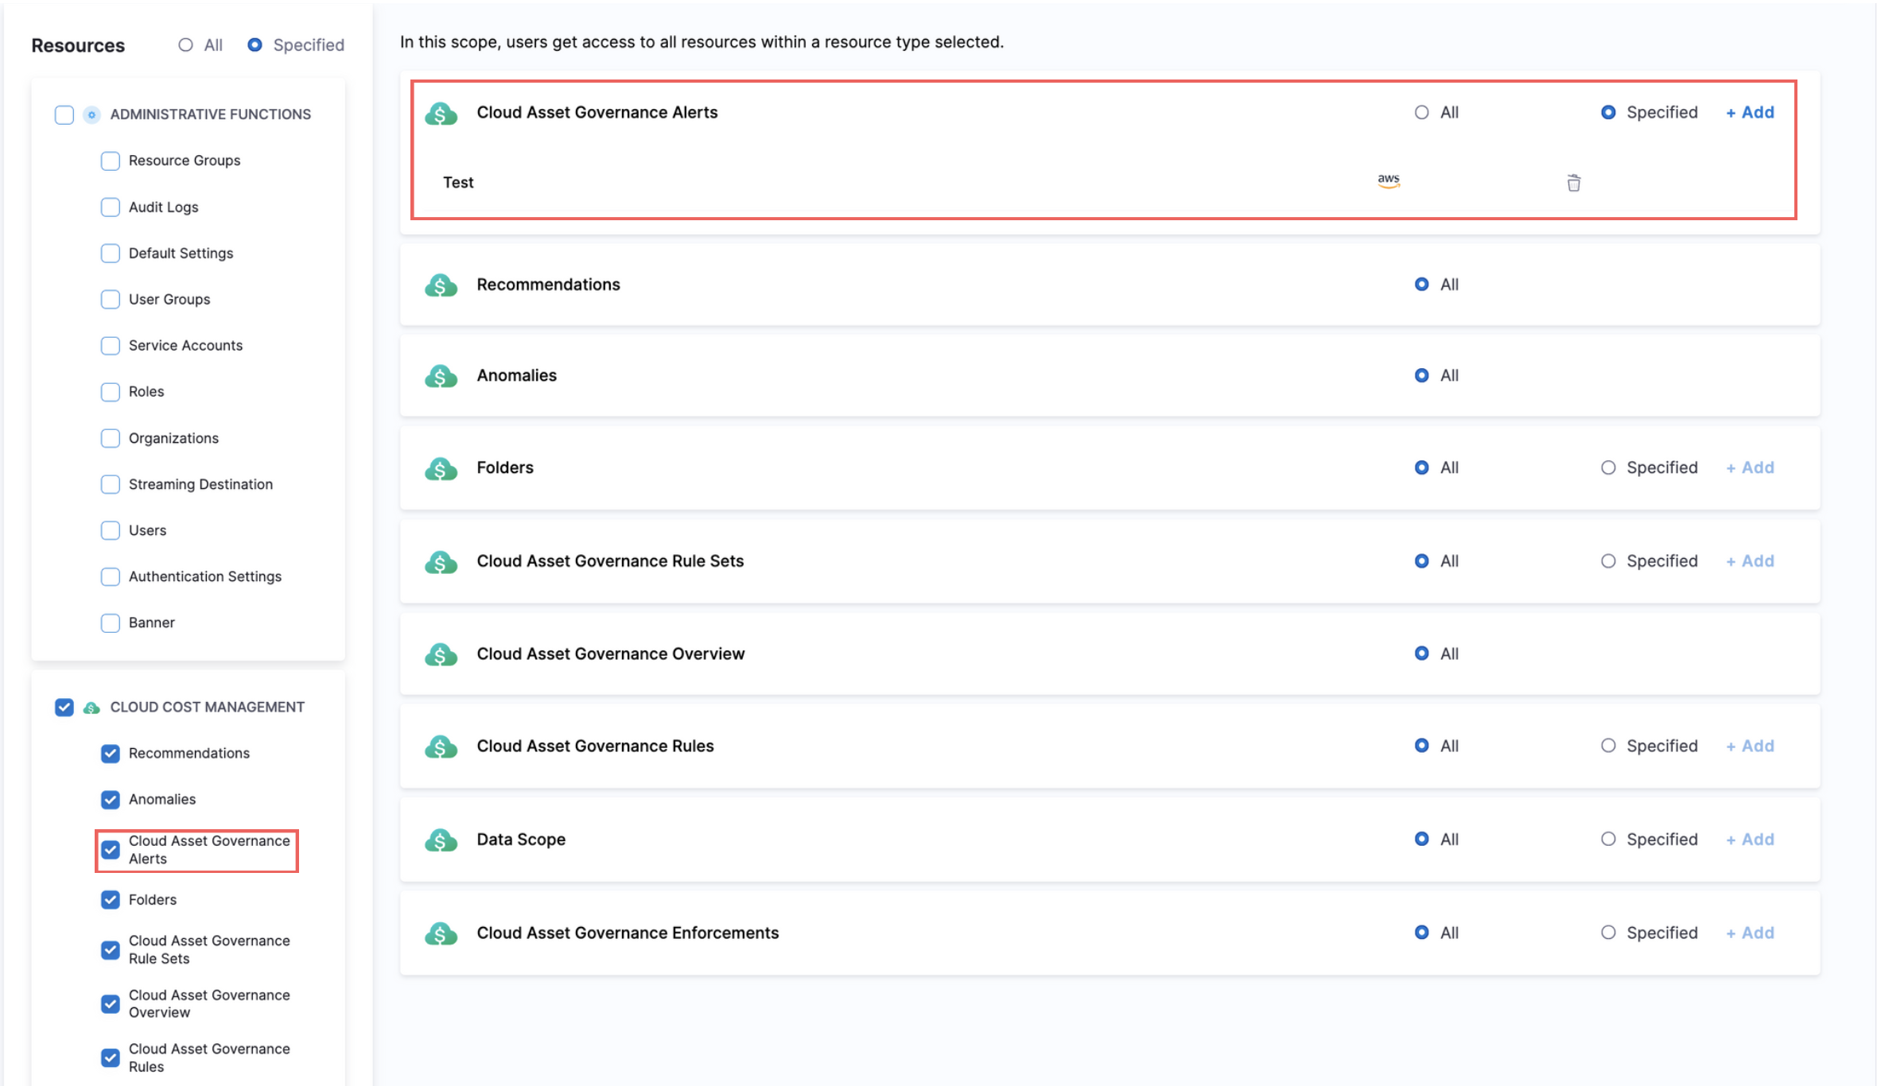Select All radio for Resources header

(x=185, y=45)
